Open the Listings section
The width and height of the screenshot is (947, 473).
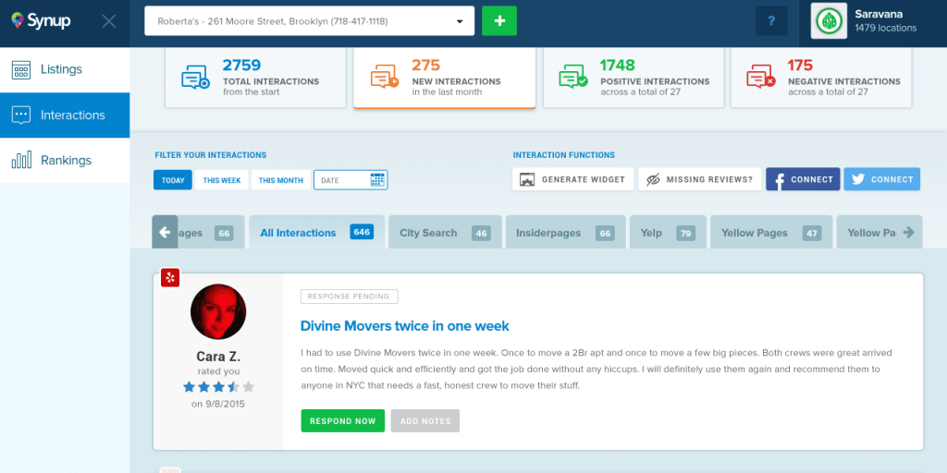65,69
